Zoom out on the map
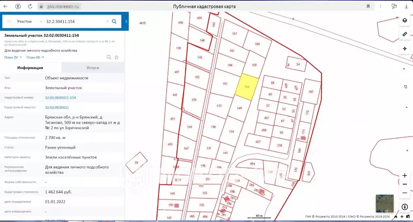The width and height of the screenshot is (413, 222). pos(405,193)
